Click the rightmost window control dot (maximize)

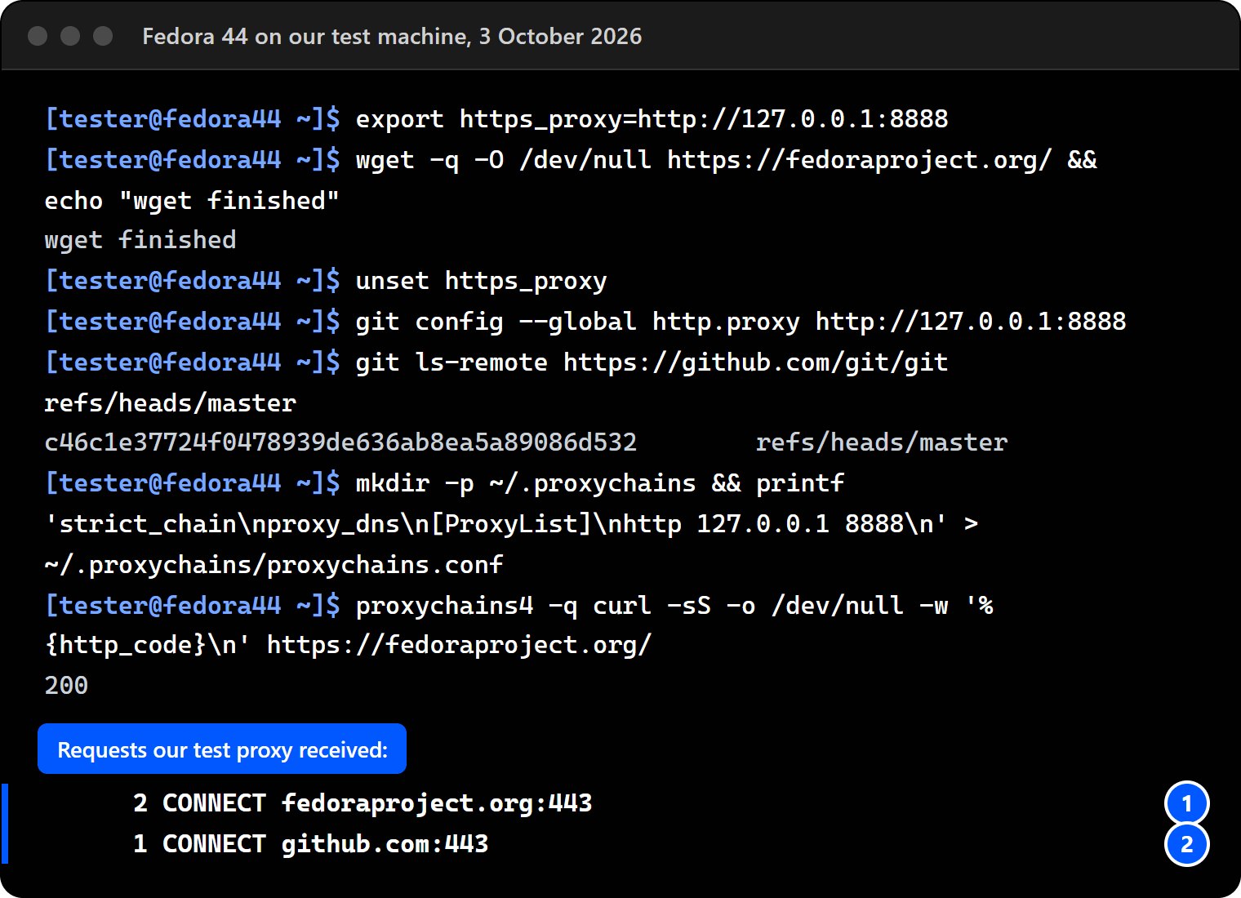pos(103,36)
